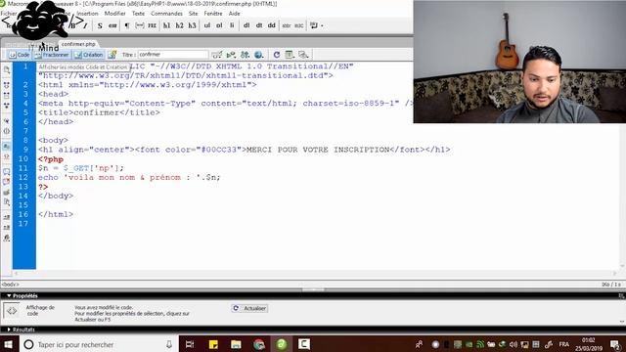The height and width of the screenshot is (352, 626).
Task: Open the Modifier menu
Action: pyautogui.click(x=115, y=13)
